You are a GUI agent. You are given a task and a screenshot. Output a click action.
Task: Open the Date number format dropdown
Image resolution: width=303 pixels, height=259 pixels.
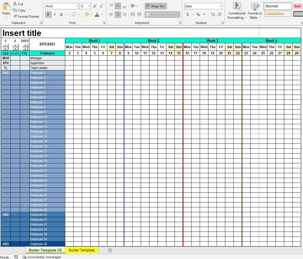click(220, 6)
